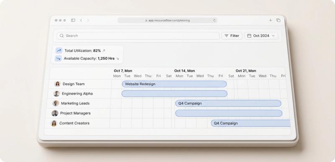Click the Design Team avatar
This screenshot has width=335, height=162.
click(x=57, y=84)
